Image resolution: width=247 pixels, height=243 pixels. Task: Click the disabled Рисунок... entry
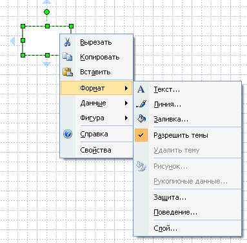(188, 166)
